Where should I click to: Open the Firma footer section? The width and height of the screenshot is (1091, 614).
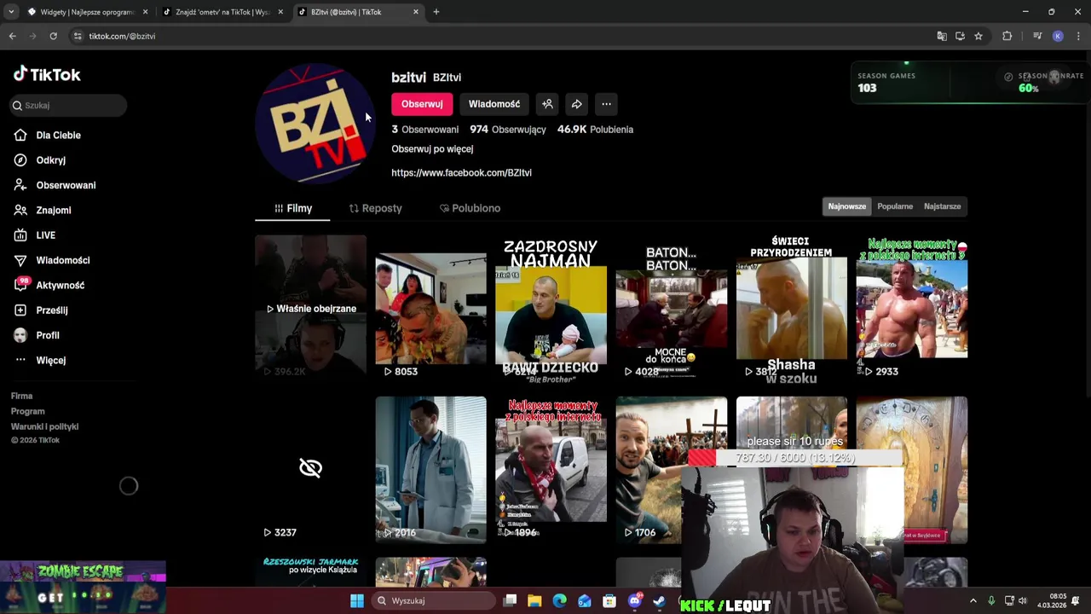[x=21, y=396]
